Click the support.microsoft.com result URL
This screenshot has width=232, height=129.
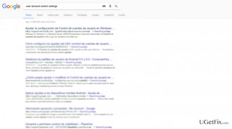(x=58, y=31)
